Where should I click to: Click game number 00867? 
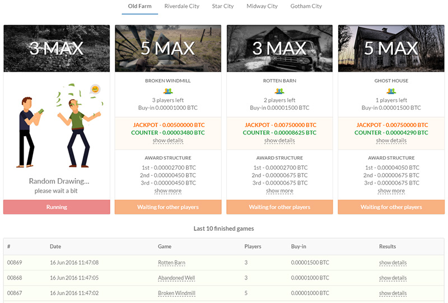point(15,293)
